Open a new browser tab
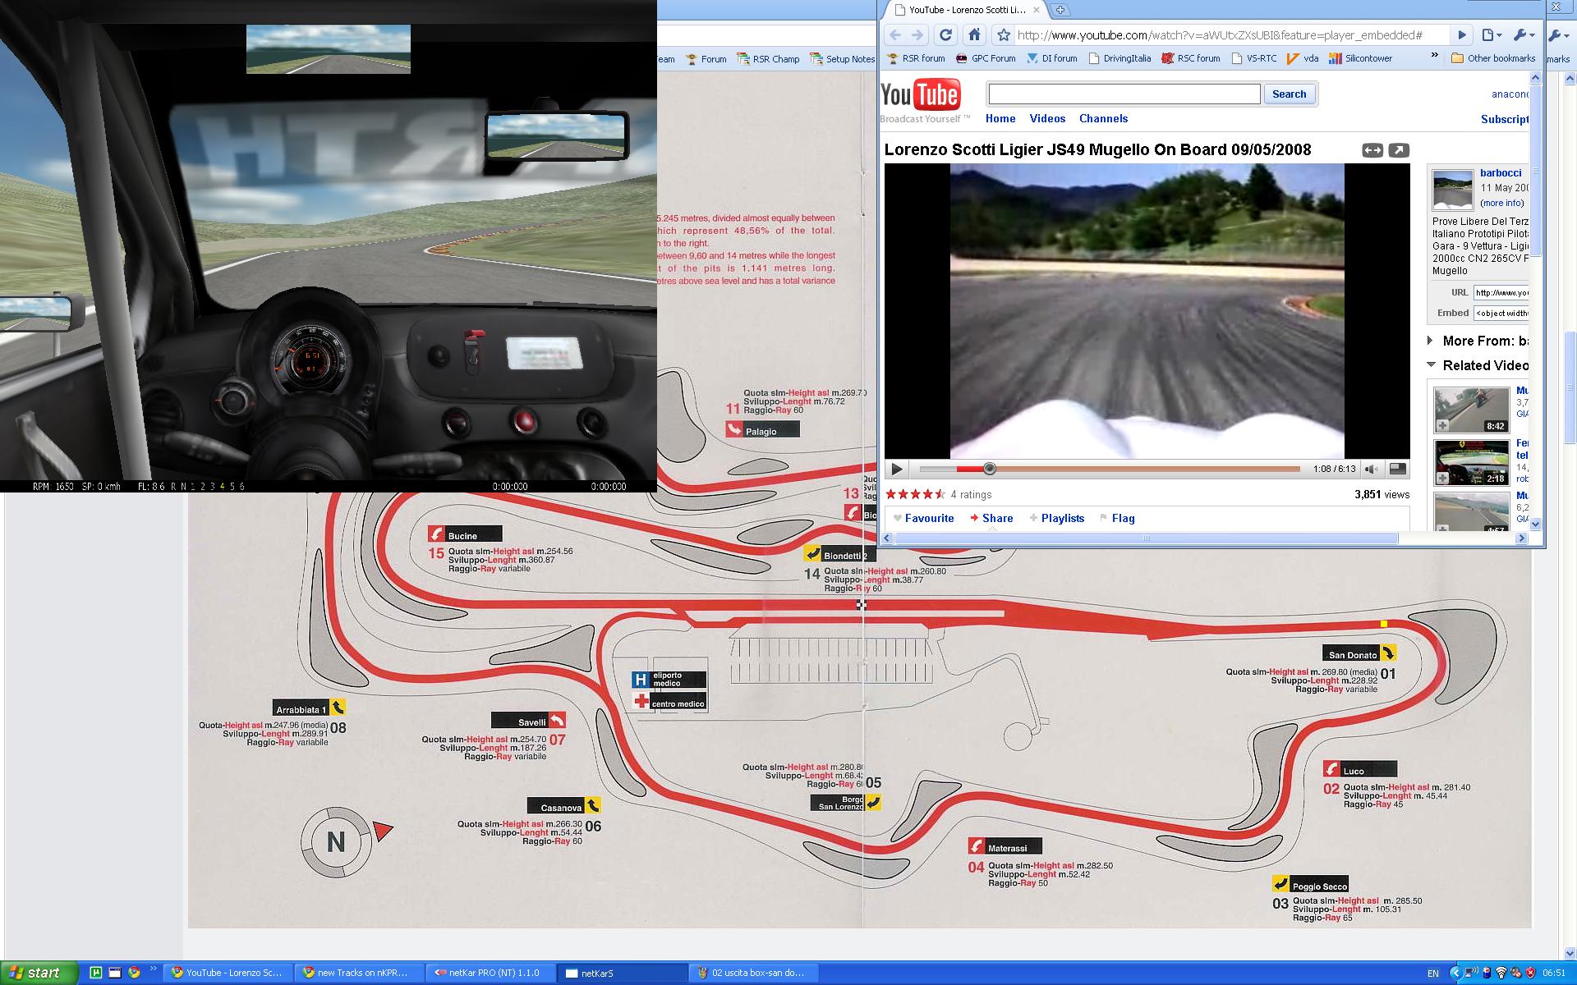The height and width of the screenshot is (985, 1577). (x=1060, y=10)
